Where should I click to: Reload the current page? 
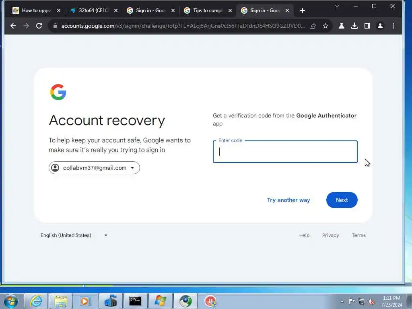pyautogui.click(x=39, y=26)
